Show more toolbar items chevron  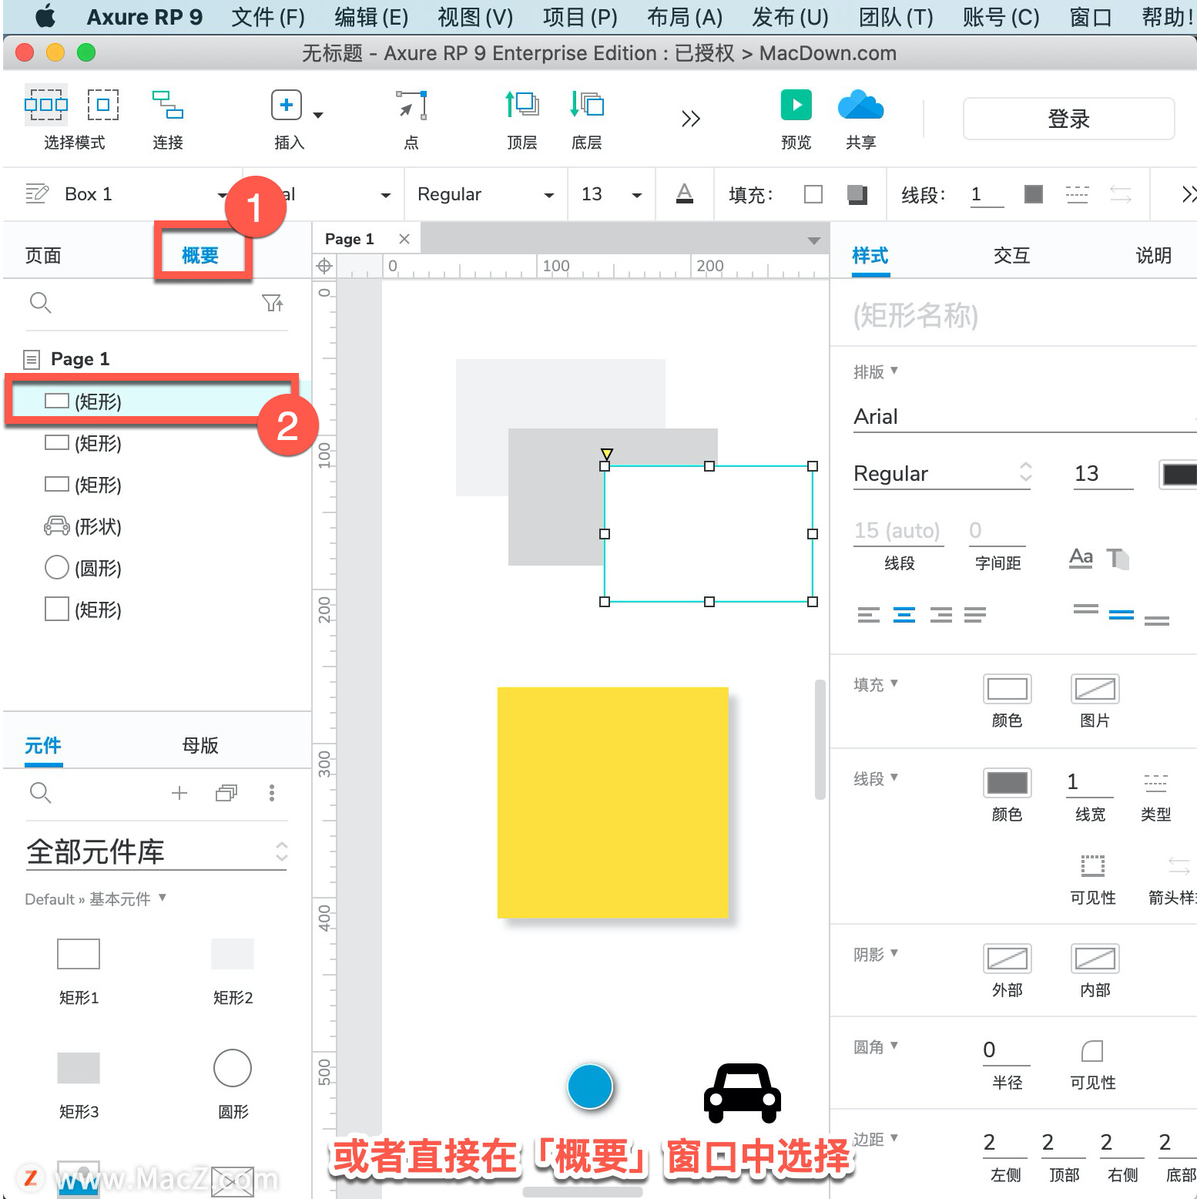(x=690, y=118)
